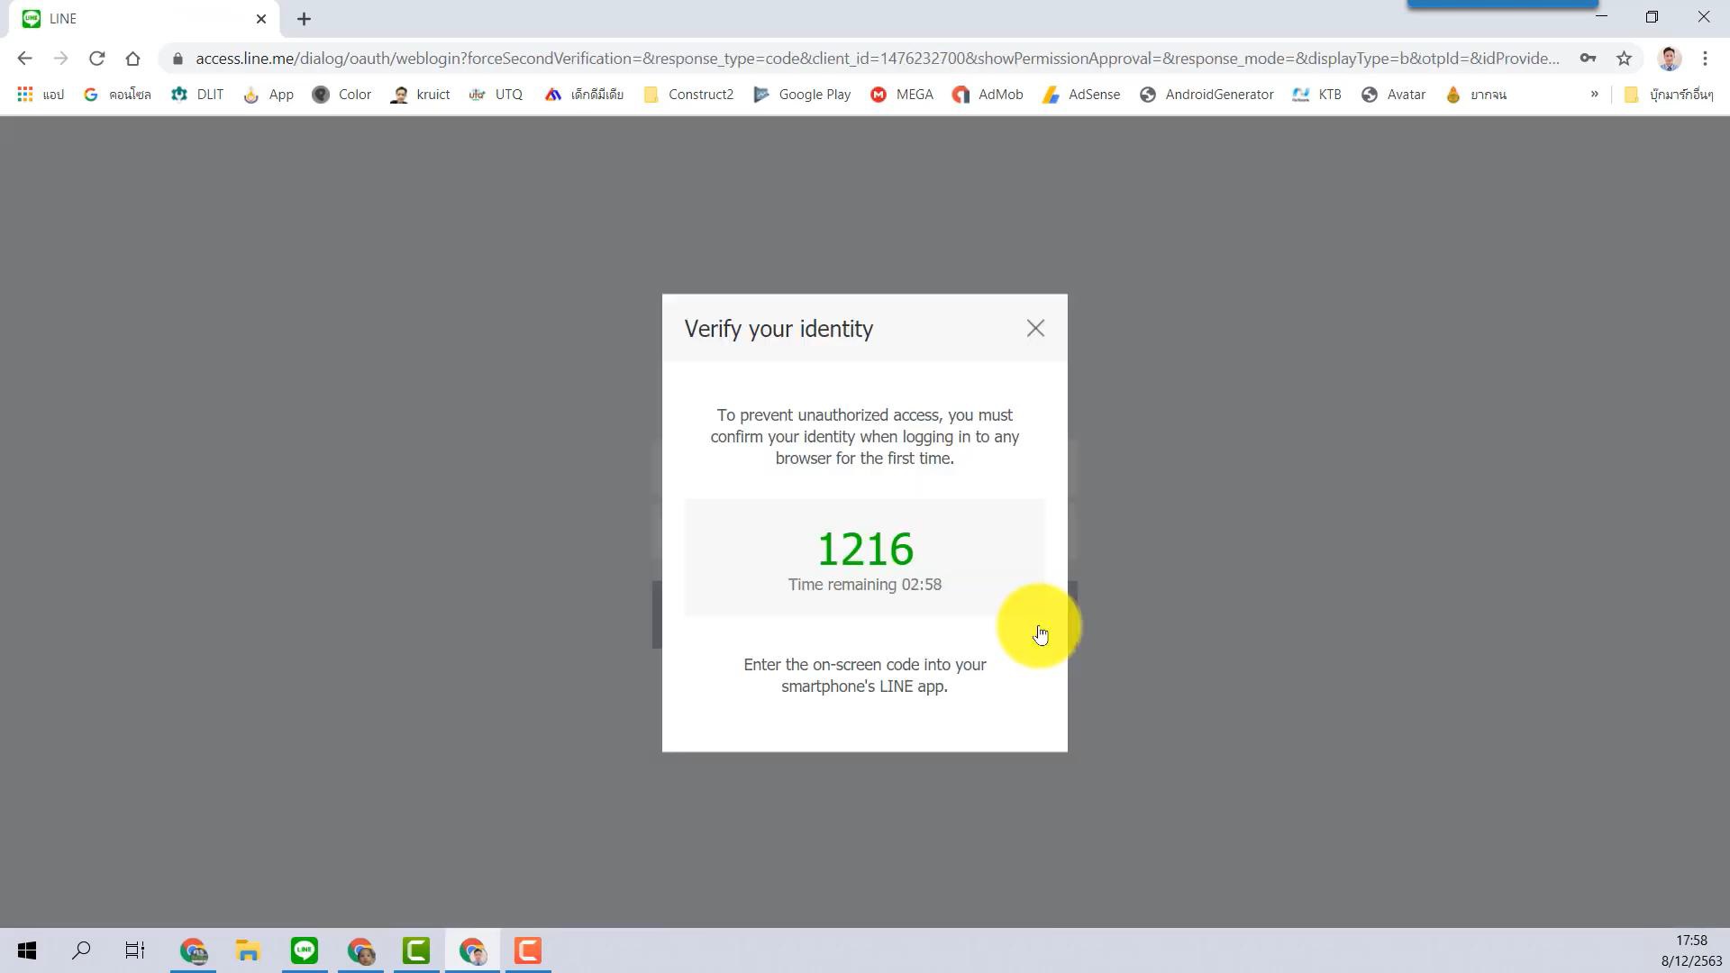Expand hidden bookmarks chevron
1730x973 pixels.
point(1594,95)
